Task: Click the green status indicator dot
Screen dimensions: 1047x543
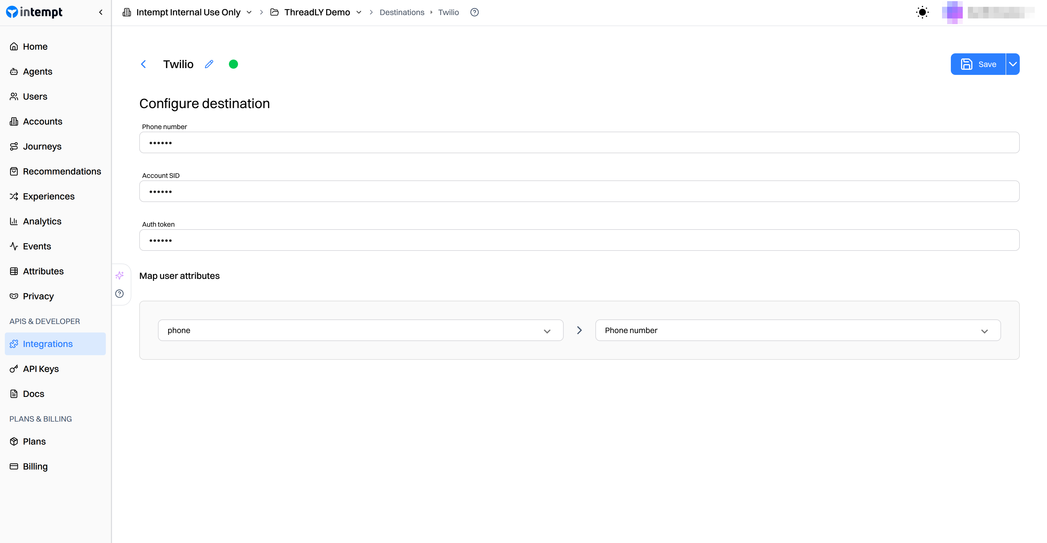Action: [233, 64]
